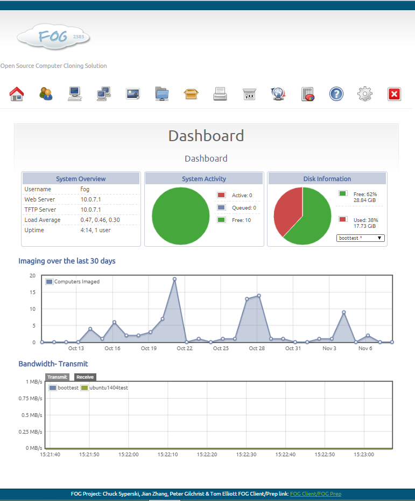
Task: Follow the FOG Client/FOG Prep link
Action: tap(316, 493)
